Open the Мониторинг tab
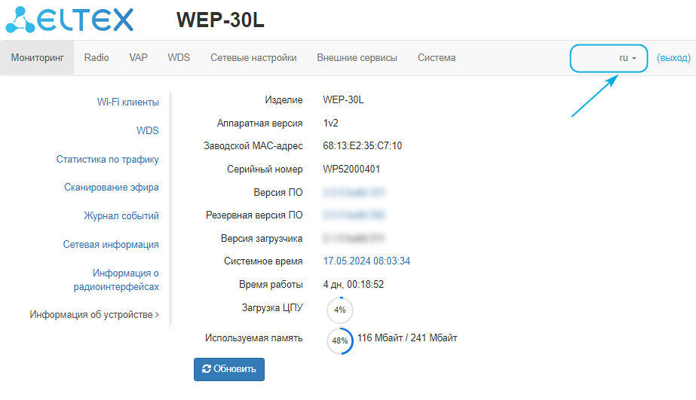 pyautogui.click(x=37, y=58)
